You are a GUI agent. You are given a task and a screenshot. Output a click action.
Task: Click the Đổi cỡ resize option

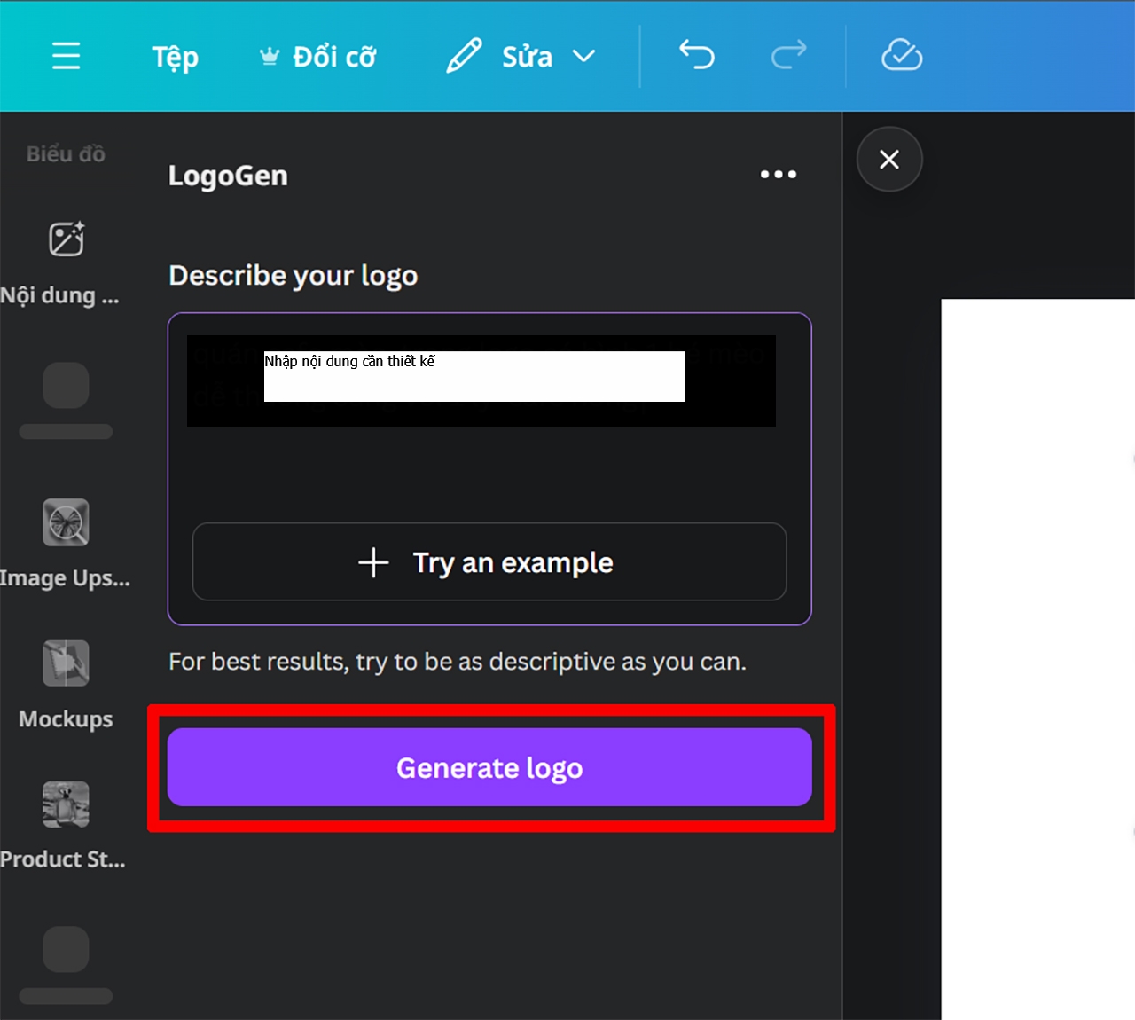pyautogui.click(x=318, y=57)
